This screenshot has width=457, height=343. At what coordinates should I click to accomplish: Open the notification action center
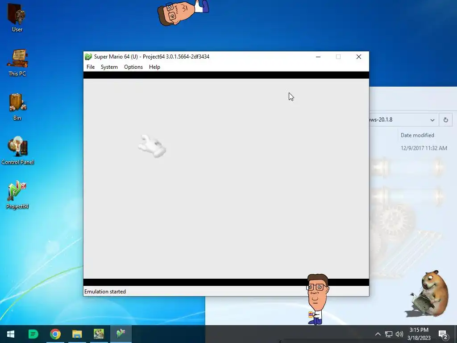tap(443, 335)
